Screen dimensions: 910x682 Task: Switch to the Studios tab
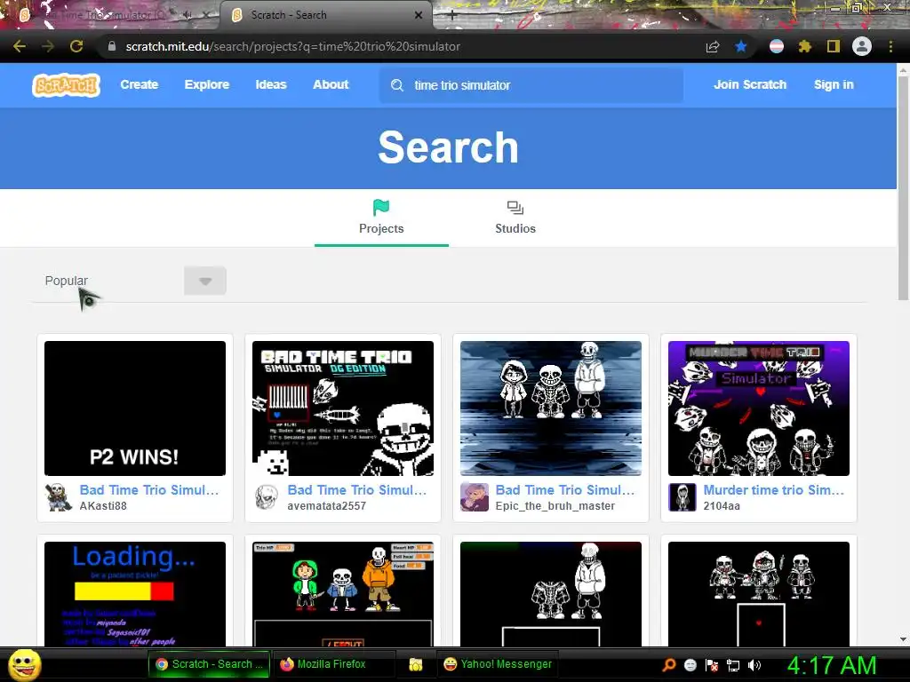pyautogui.click(x=515, y=218)
